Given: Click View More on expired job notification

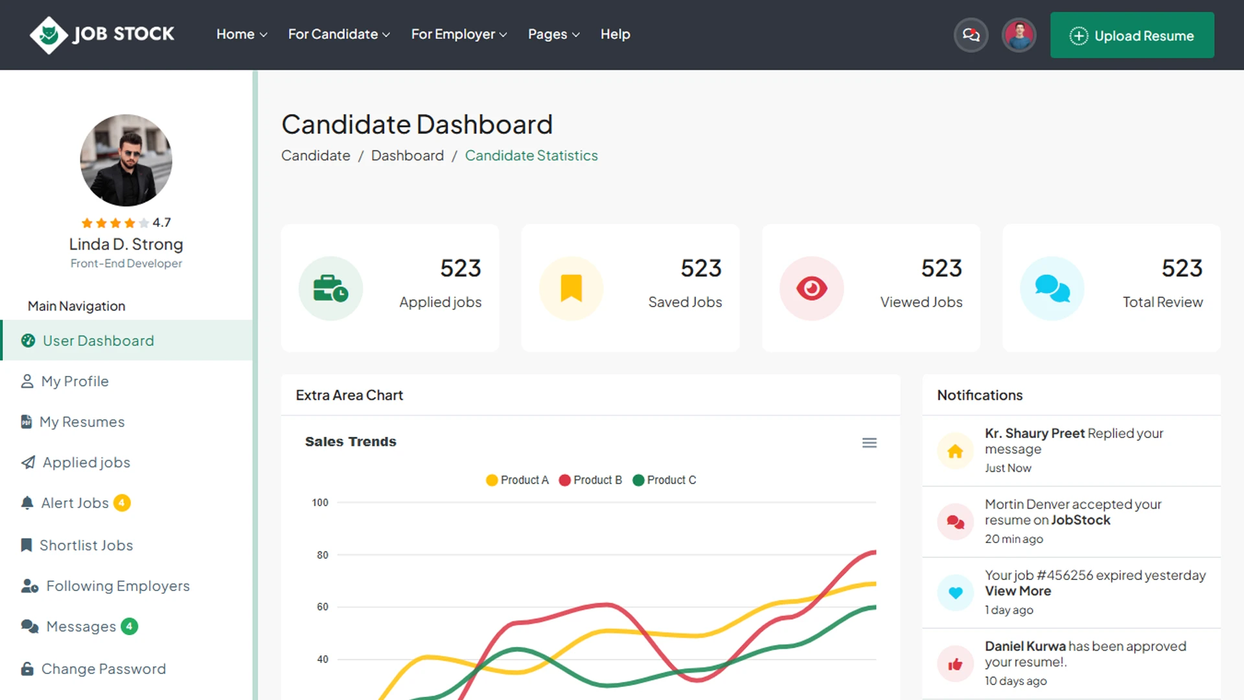Looking at the screenshot, I should 1018,591.
